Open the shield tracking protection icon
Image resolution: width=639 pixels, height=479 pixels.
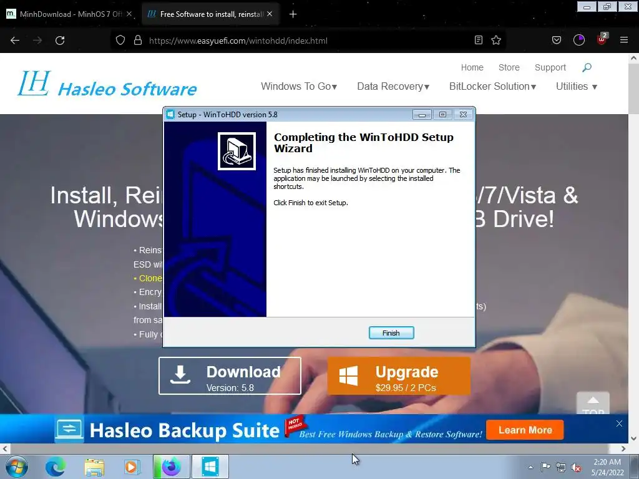tap(120, 41)
